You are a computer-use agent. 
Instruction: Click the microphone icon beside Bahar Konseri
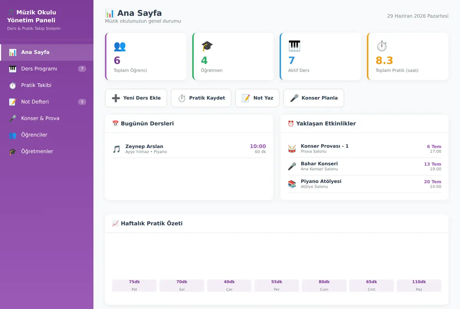(292, 166)
